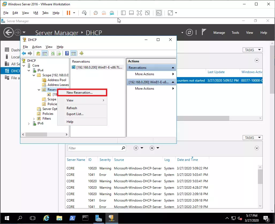Collapse the Core server tree node
Screen dimensions: 275x224
pos(24,66)
